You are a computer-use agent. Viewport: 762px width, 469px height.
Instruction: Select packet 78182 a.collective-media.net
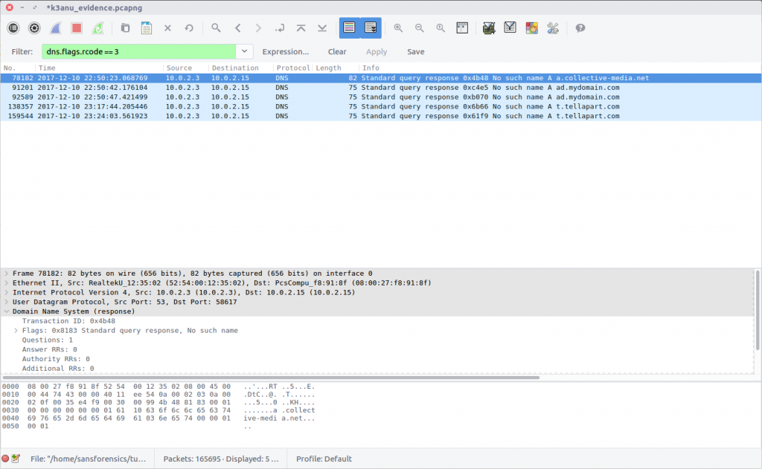coord(380,78)
